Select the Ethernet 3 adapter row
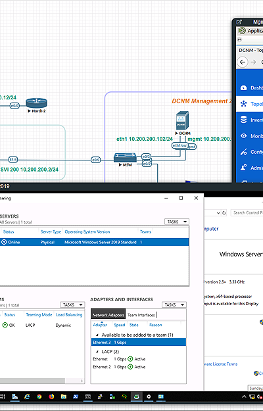Image resolution: width=263 pixels, height=411 pixels. click(x=139, y=342)
